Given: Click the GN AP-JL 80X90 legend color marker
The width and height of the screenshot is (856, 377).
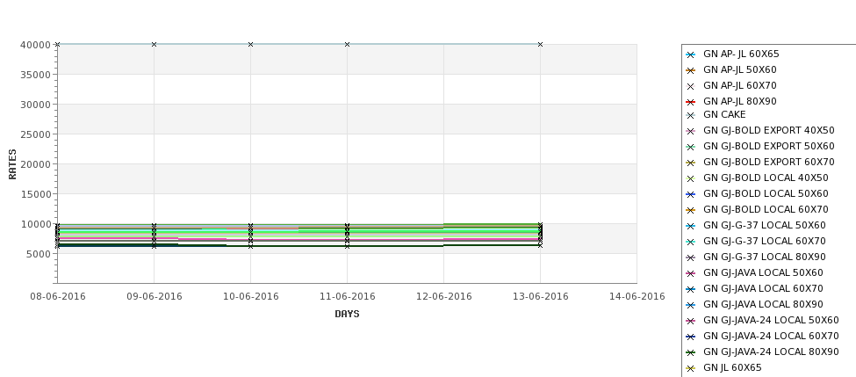Looking at the screenshot, I should tap(690, 102).
